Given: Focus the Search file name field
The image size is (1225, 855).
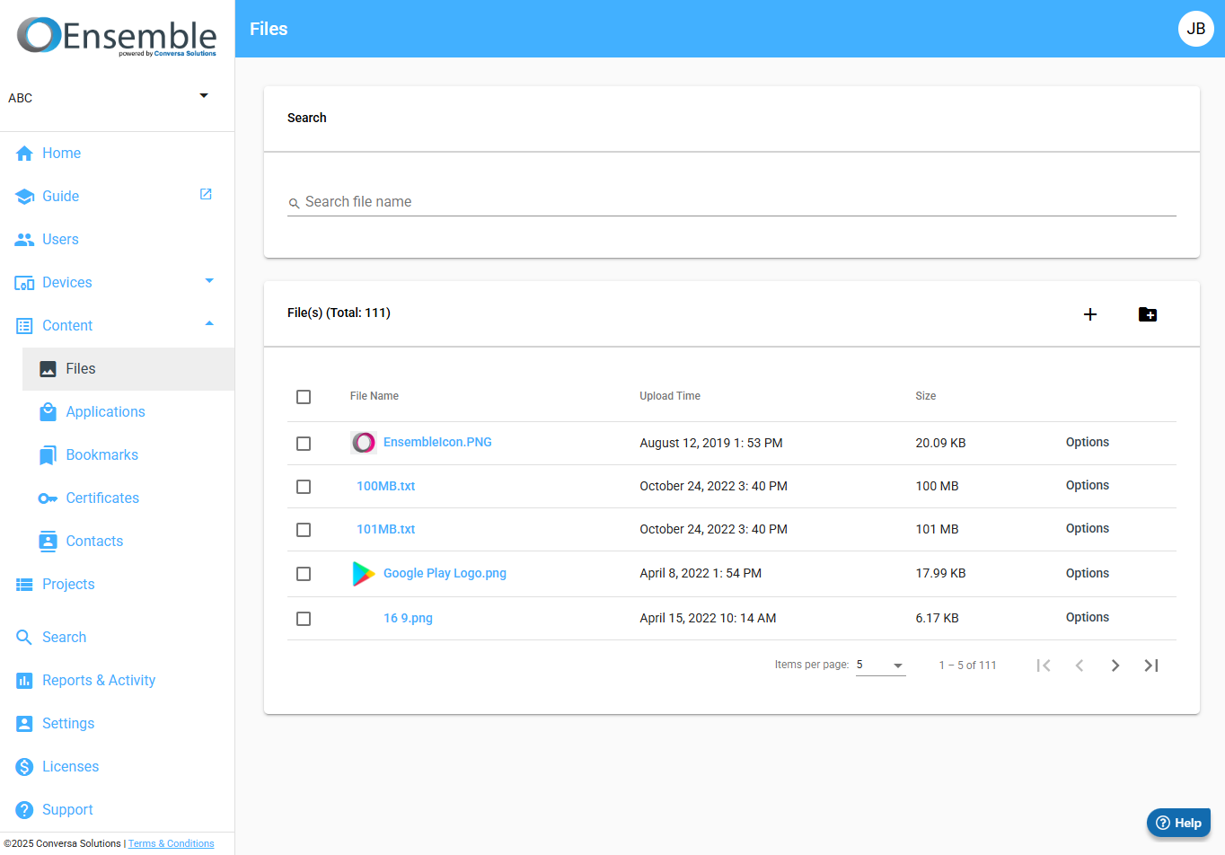Looking at the screenshot, I should coord(732,202).
